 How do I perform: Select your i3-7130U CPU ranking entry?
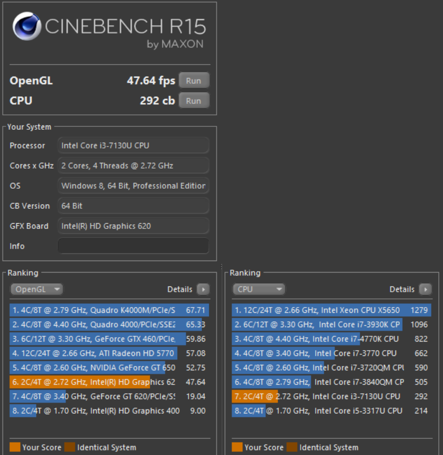(x=331, y=397)
